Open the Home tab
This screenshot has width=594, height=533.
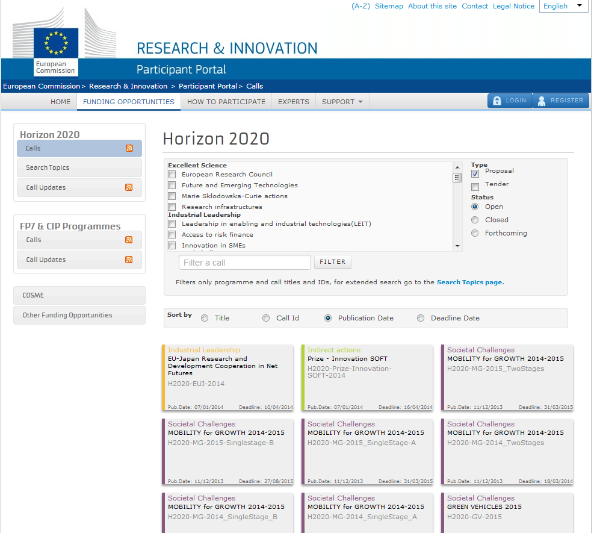61,102
